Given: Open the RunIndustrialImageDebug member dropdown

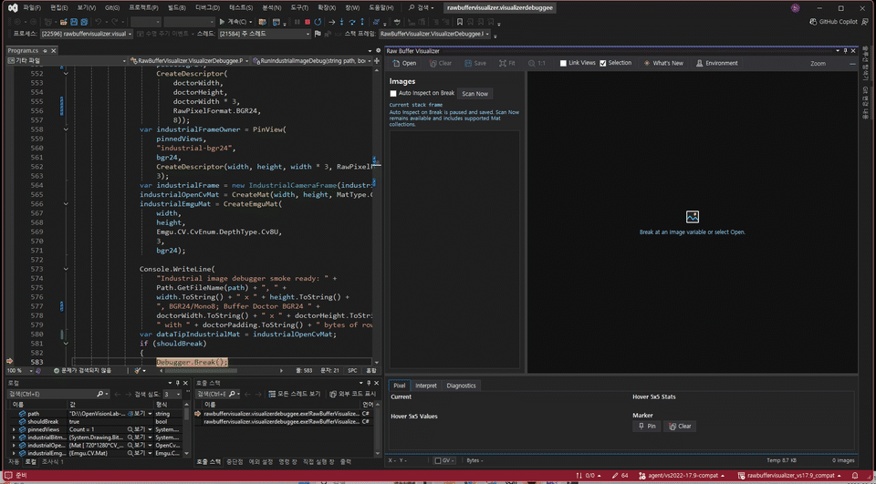Looking at the screenshot, I should click(312, 60).
